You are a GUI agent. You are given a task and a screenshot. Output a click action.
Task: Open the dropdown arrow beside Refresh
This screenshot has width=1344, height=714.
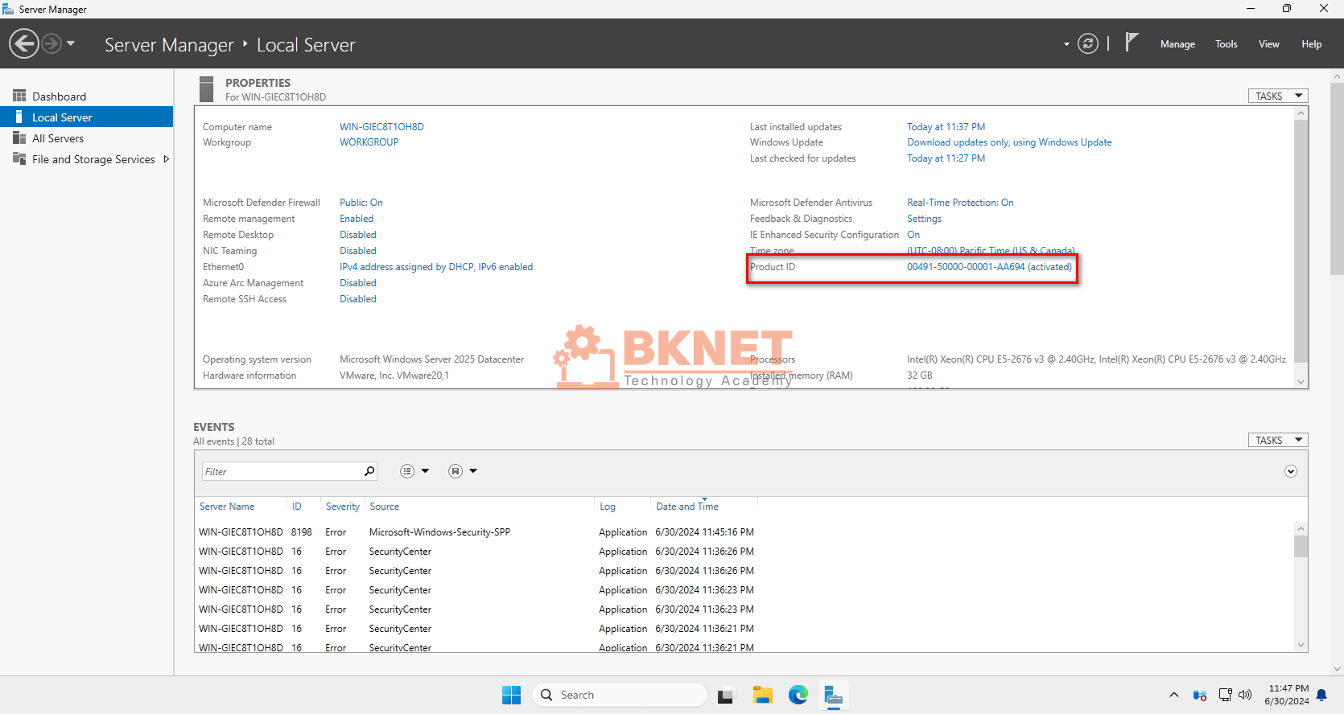[x=1066, y=44]
